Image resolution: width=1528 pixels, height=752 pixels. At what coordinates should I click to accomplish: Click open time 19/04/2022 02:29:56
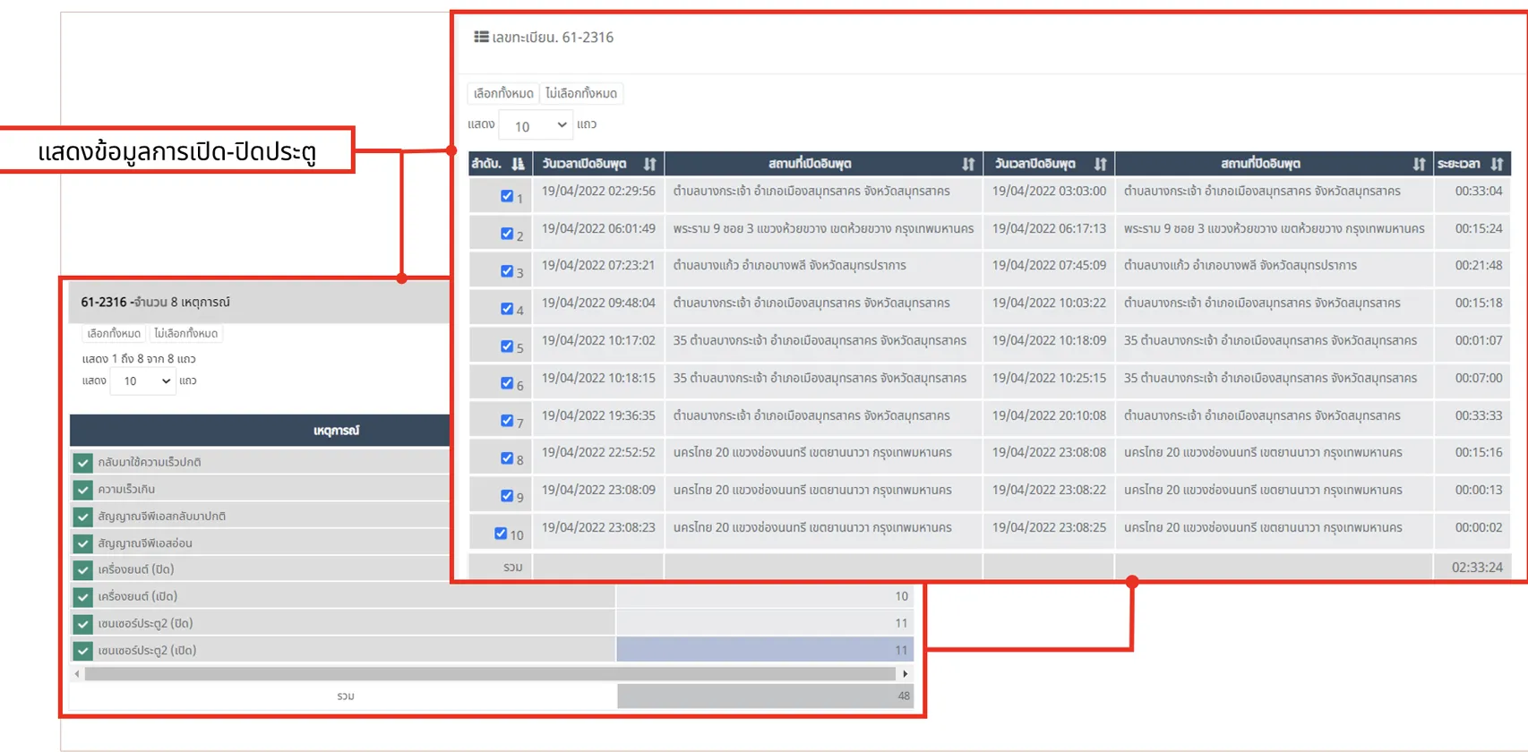[598, 192]
